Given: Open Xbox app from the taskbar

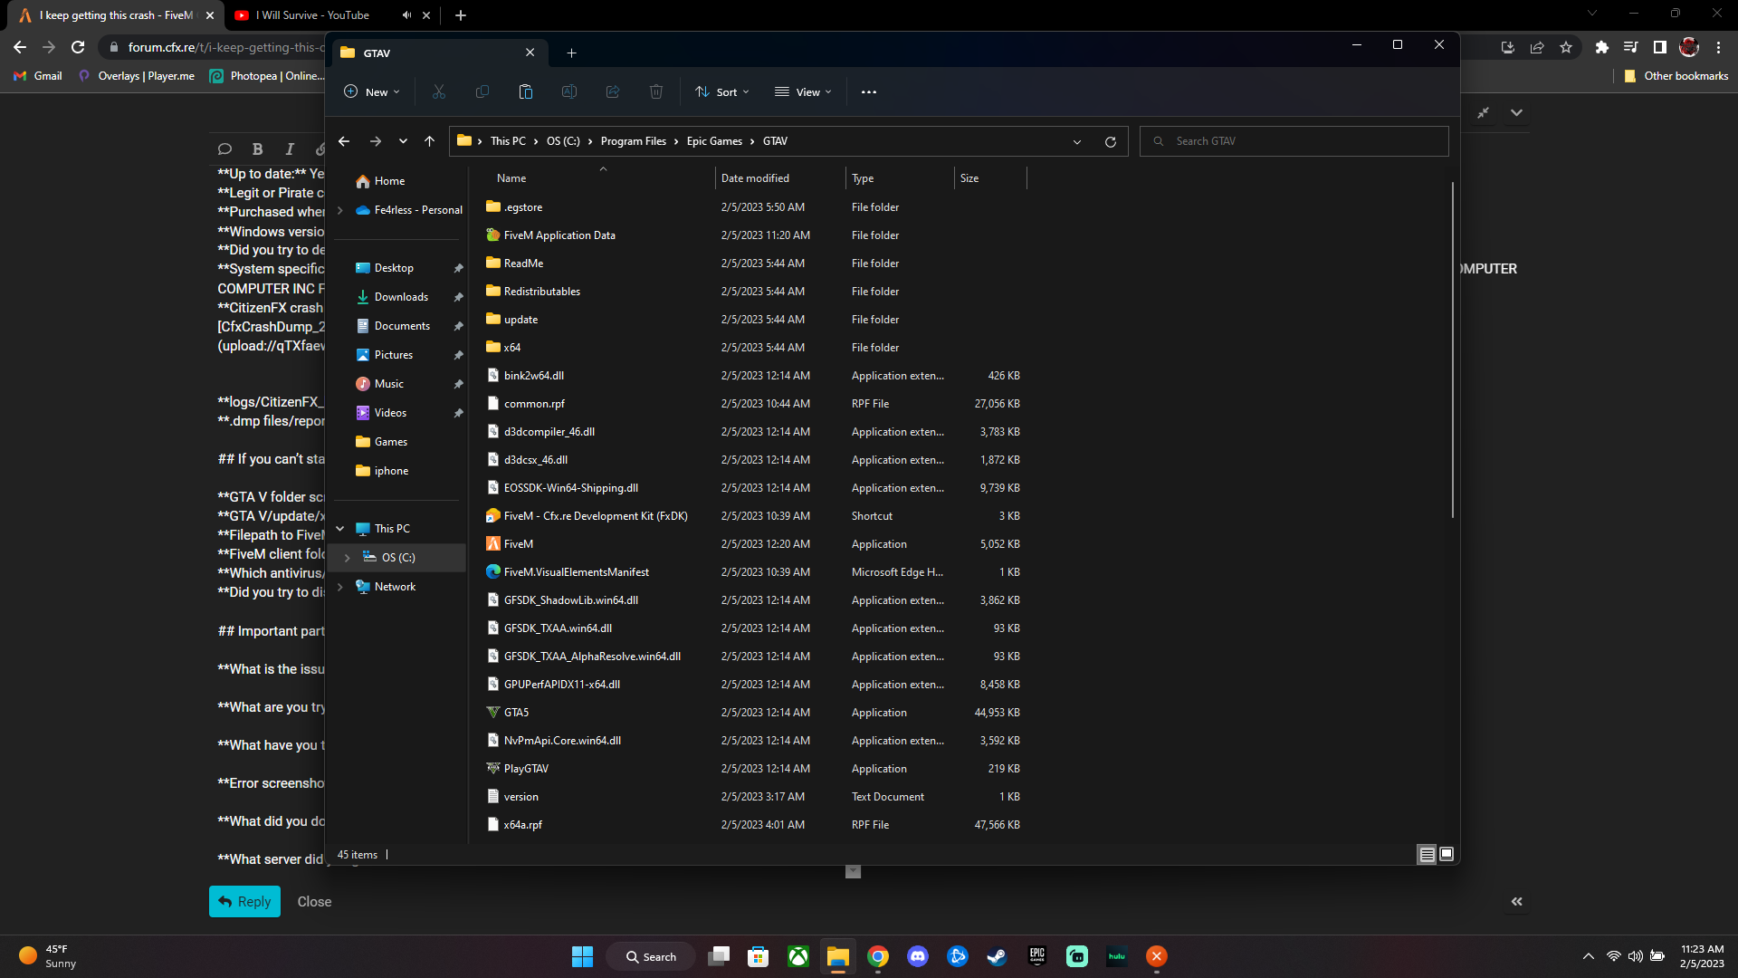Looking at the screenshot, I should tap(798, 956).
